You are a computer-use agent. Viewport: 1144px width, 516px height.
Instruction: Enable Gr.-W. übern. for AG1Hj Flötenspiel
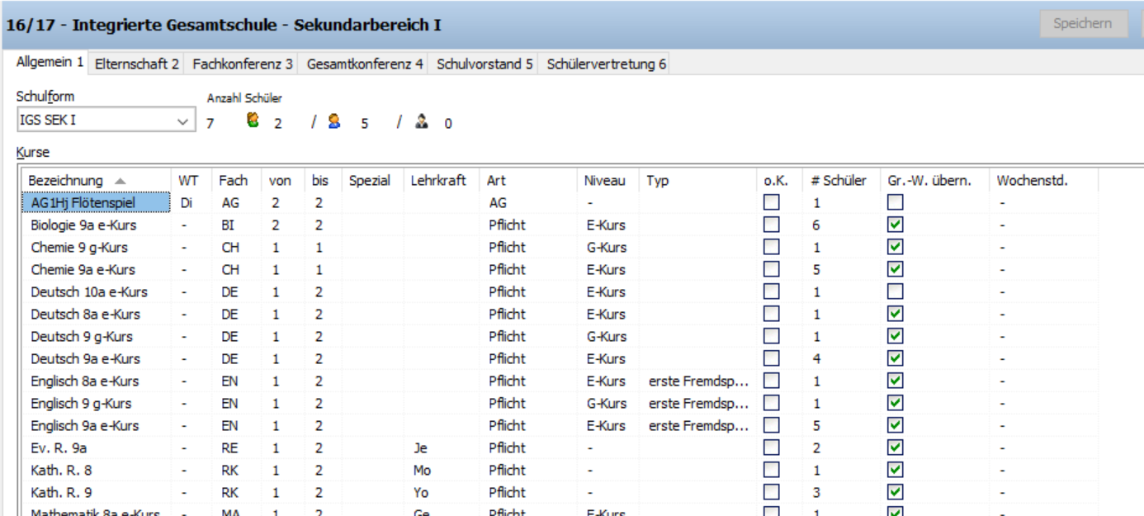(x=895, y=202)
